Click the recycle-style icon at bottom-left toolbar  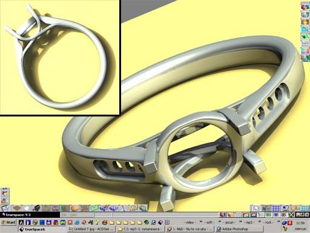(5, 208)
